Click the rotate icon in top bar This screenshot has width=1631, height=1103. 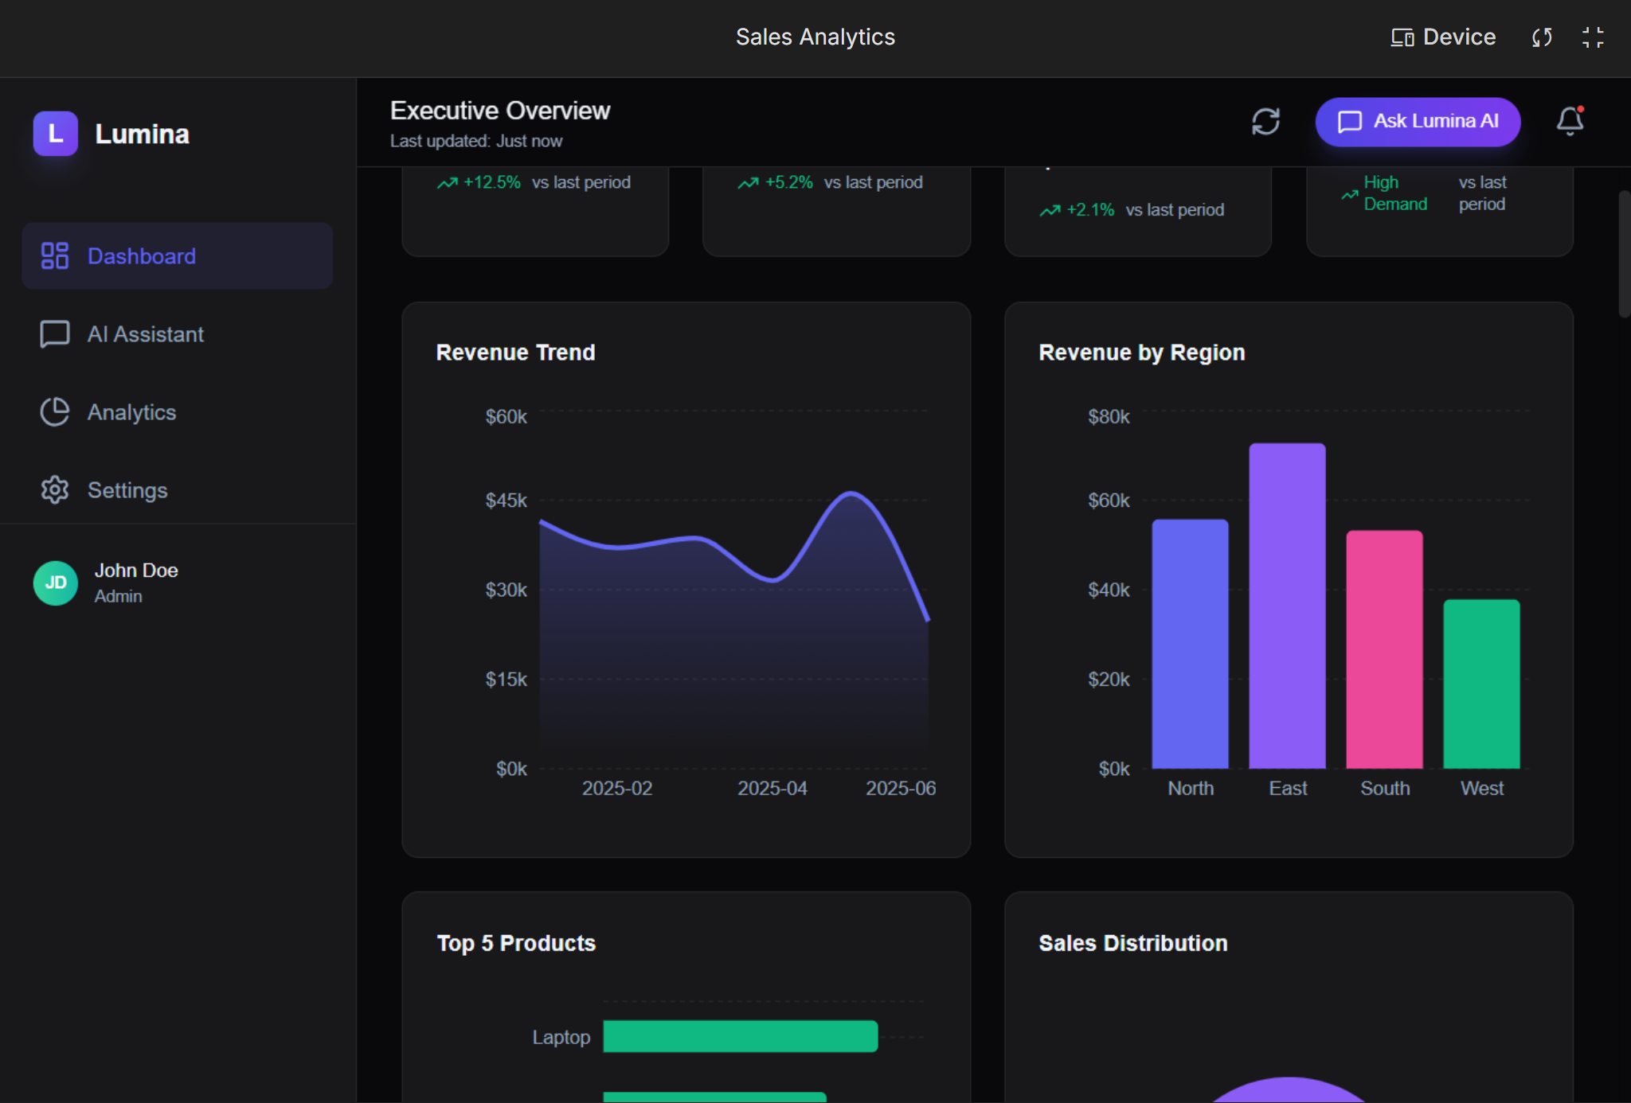click(x=1542, y=37)
